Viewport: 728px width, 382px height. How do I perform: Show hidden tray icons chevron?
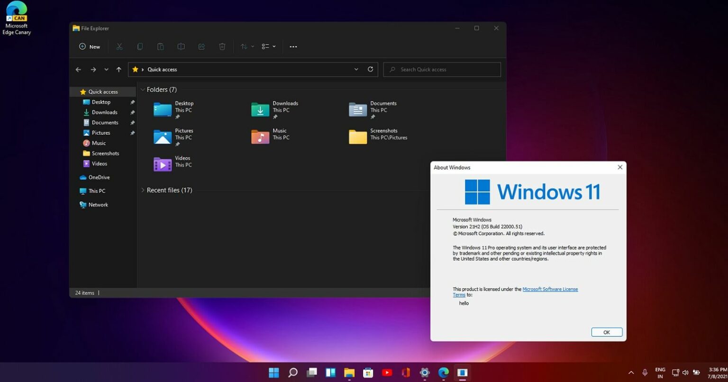coord(631,373)
